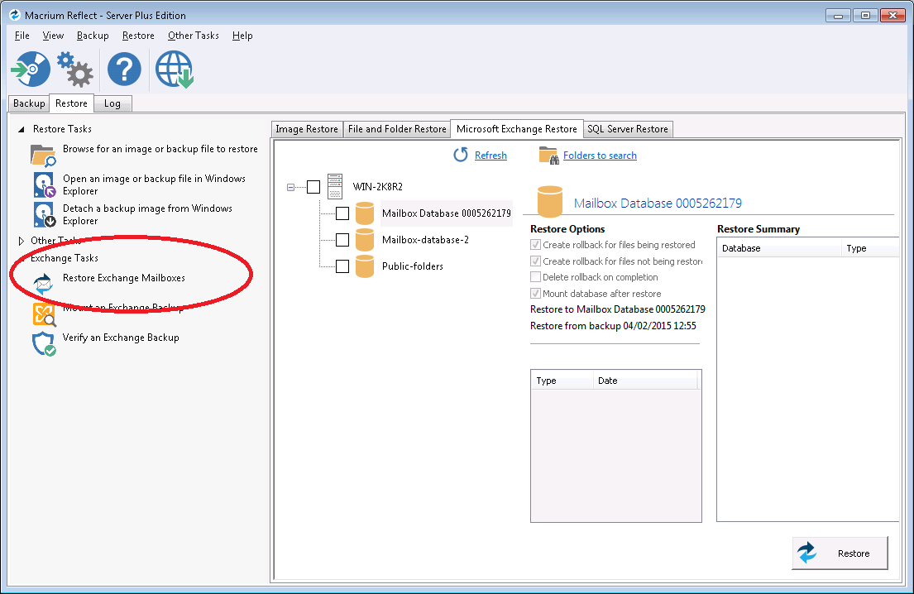Open the Other Tasks menu

point(193,36)
